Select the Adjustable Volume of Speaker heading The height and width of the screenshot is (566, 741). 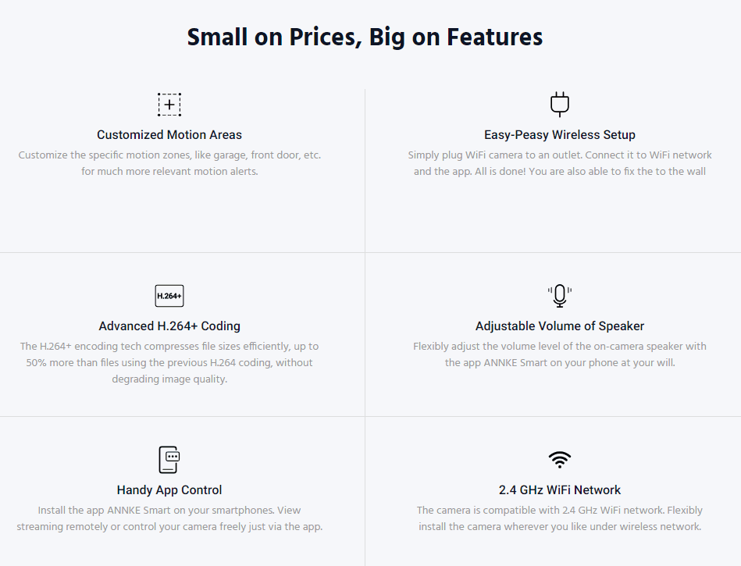pos(560,326)
